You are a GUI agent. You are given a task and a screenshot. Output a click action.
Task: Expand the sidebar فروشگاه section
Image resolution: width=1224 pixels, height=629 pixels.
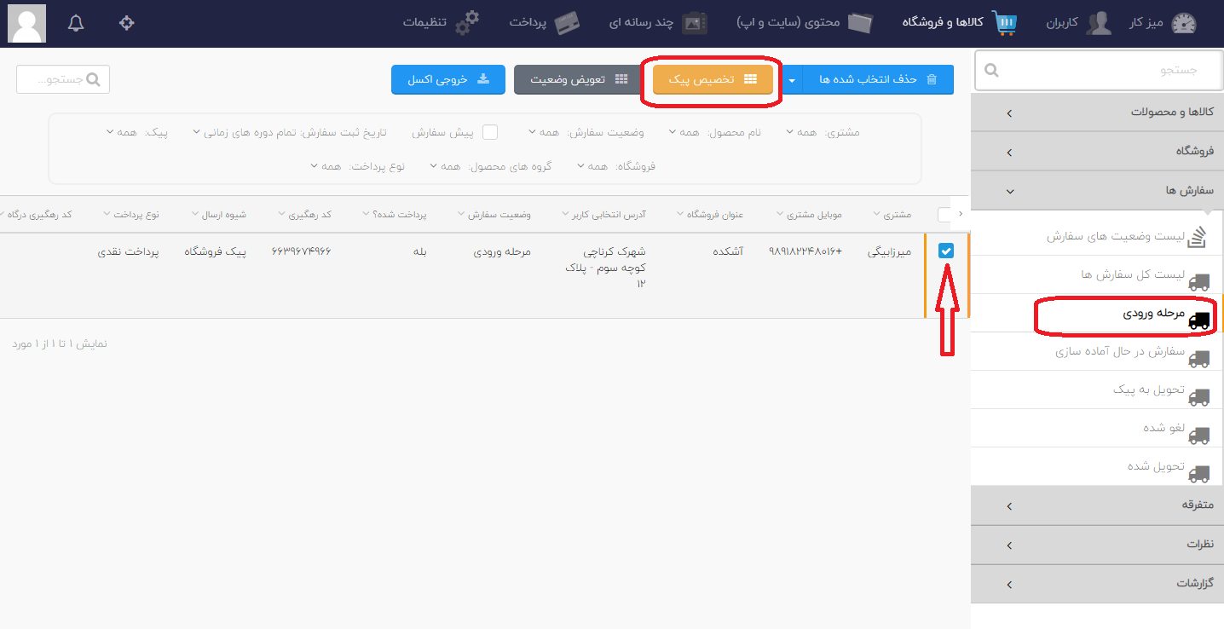[1097, 152]
